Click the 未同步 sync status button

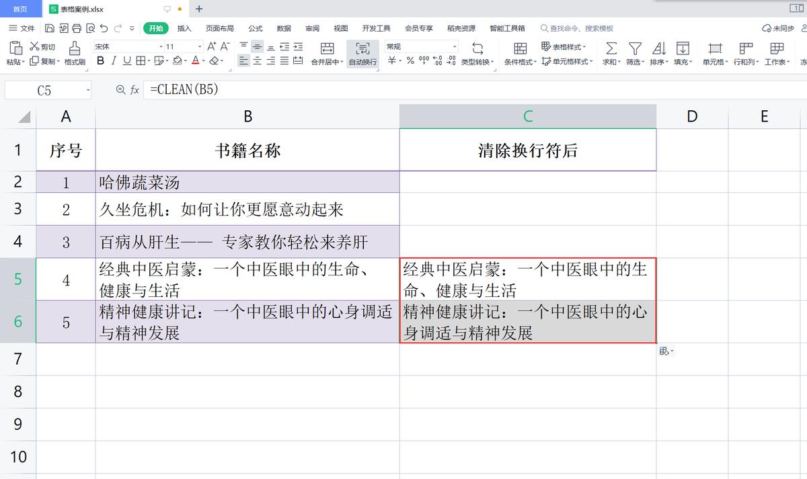tap(779, 28)
